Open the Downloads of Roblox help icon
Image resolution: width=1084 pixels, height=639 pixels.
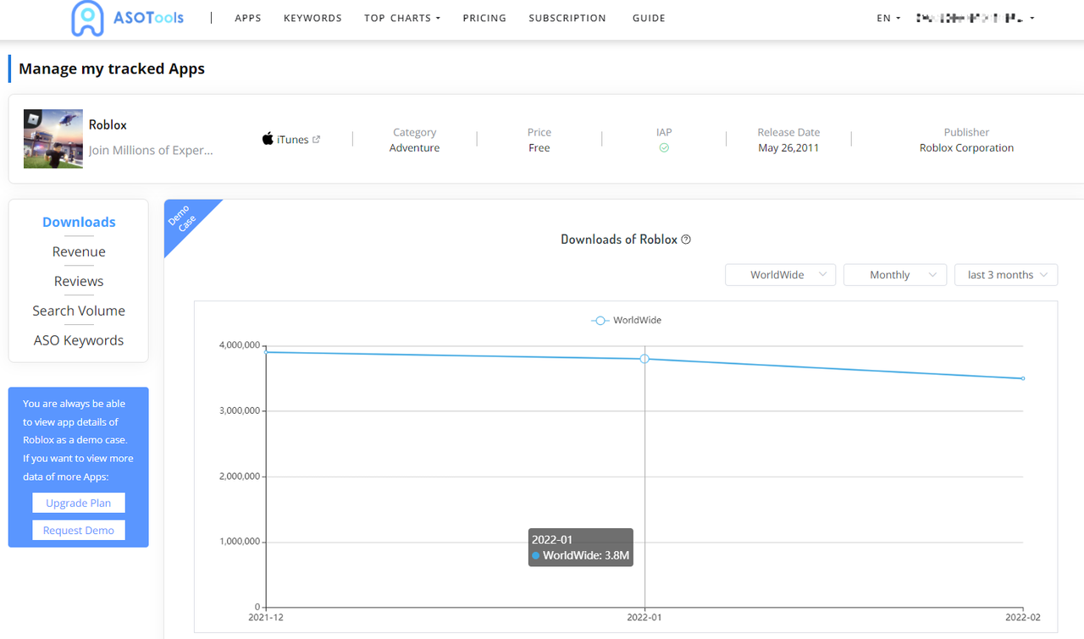point(684,239)
